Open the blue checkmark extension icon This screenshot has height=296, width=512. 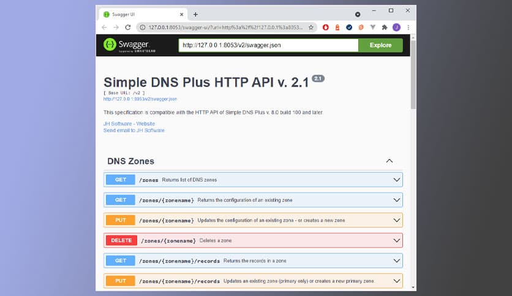tap(349, 28)
